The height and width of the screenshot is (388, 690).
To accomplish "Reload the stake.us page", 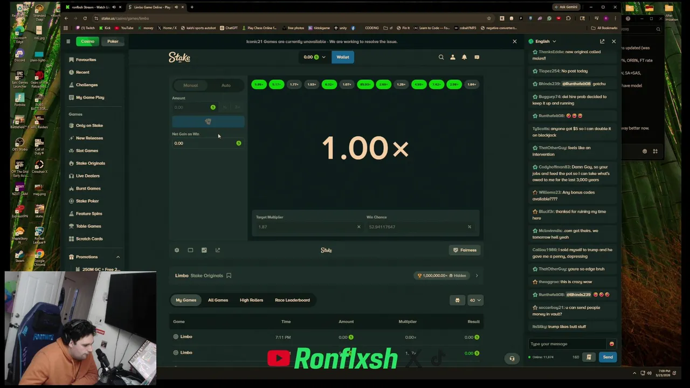I will point(85,18).
